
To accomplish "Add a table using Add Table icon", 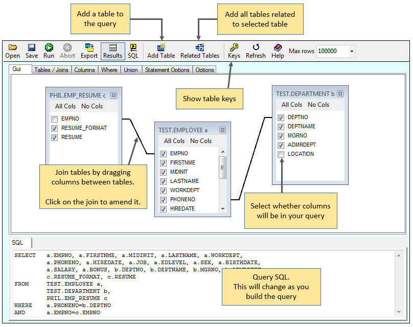I will 161,48.
